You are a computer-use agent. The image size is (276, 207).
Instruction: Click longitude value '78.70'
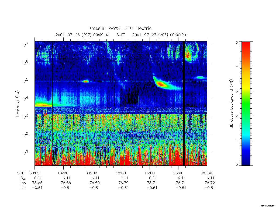point(123,183)
